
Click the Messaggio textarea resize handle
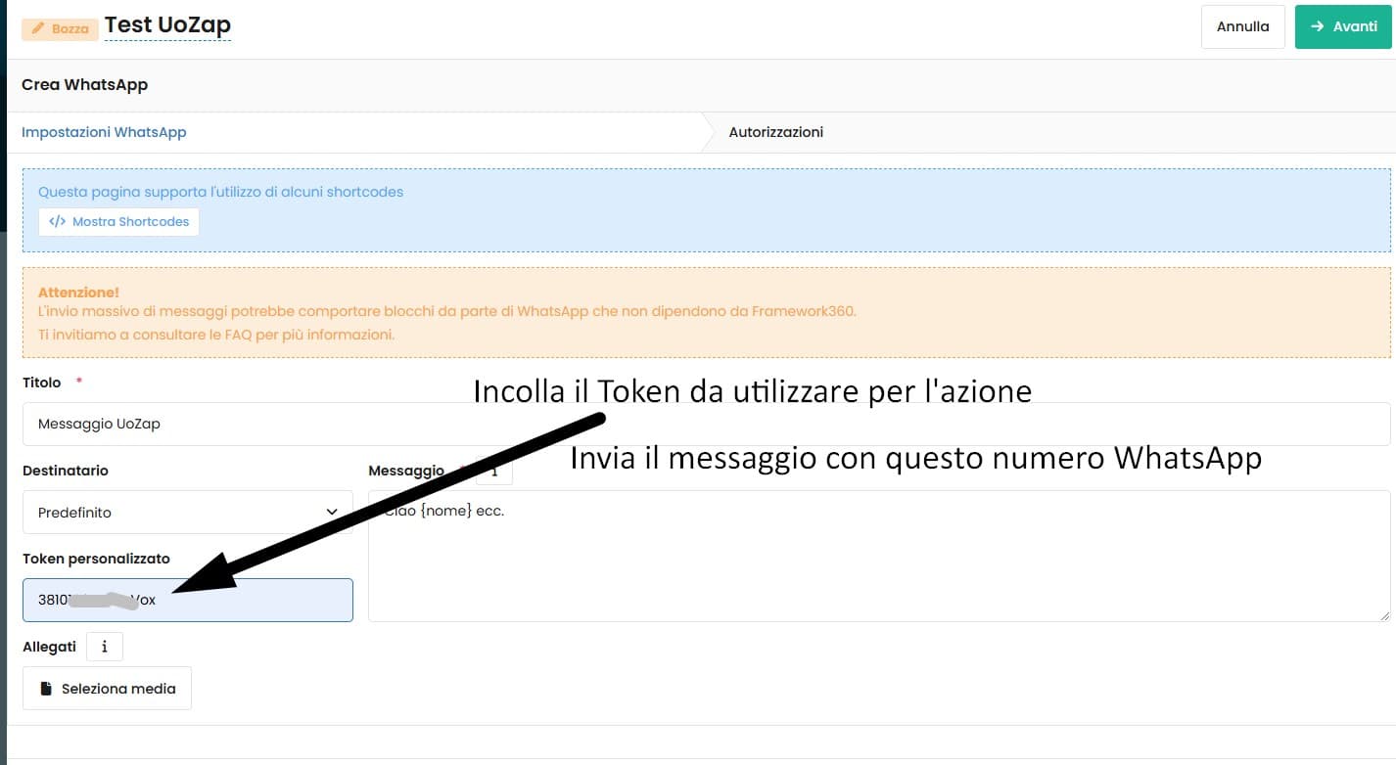click(1384, 615)
